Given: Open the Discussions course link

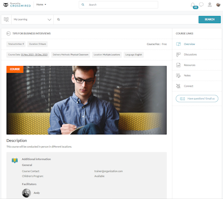Looking at the screenshot, I should click(190, 55).
